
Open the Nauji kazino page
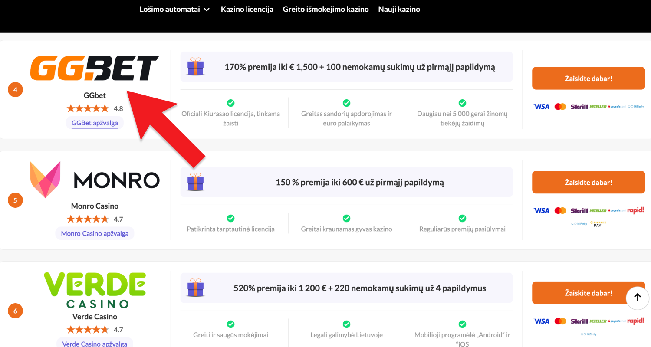coord(399,9)
